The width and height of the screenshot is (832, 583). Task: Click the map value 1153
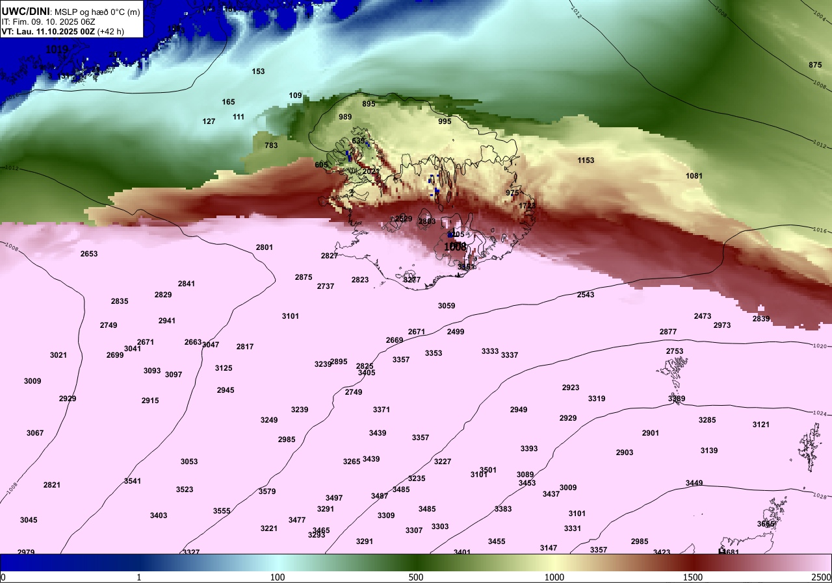[x=586, y=160]
